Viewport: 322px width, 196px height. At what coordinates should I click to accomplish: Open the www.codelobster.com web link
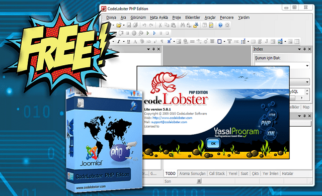[172, 118]
